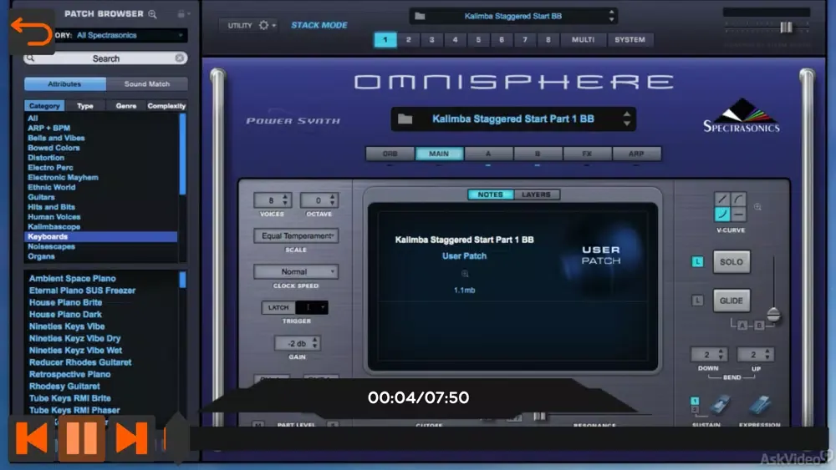836x470 pixels.
Task: Open the multi folder icon at top
Action: coord(421,16)
